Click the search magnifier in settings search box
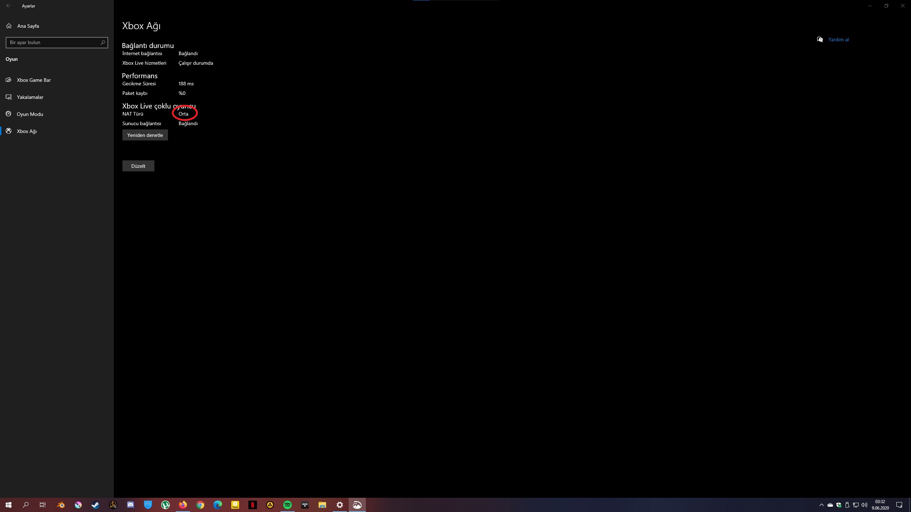 [x=103, y=43]
